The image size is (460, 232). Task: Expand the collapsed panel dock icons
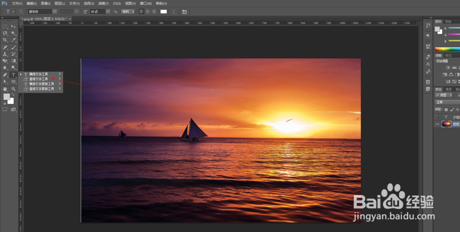[431, 18]
